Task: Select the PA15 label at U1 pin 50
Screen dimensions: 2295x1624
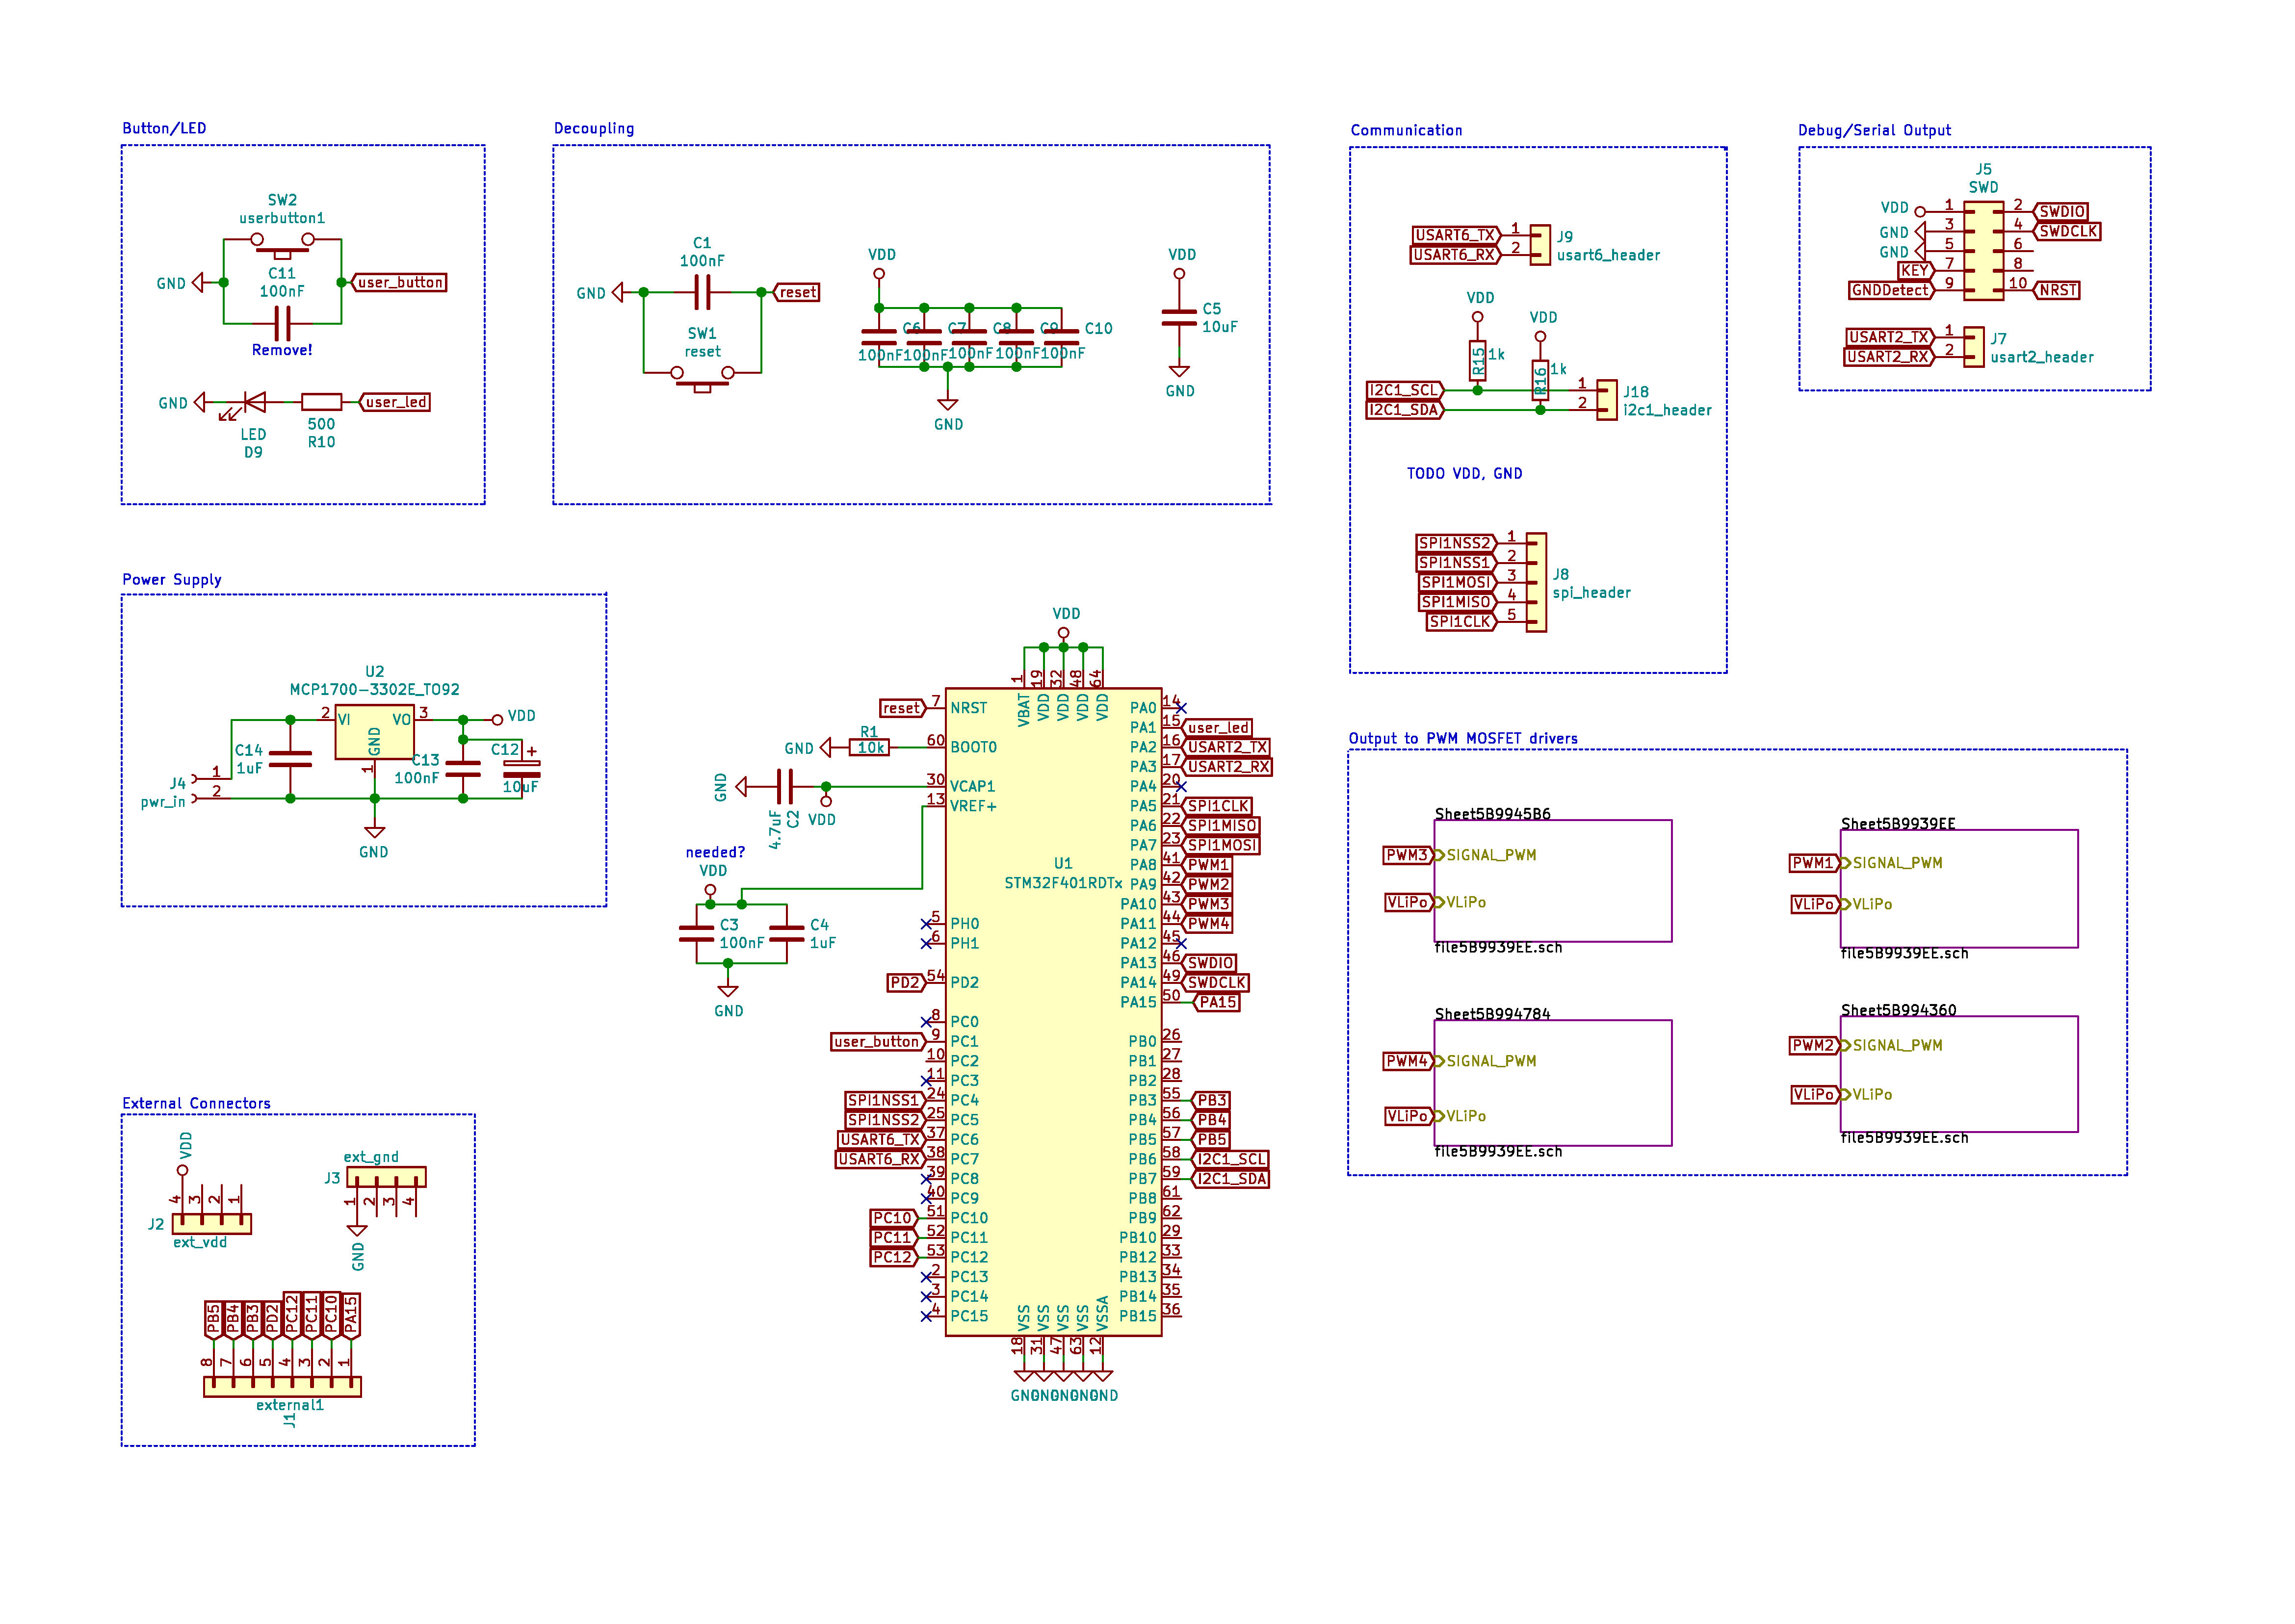Action: coord(1216,1002)
